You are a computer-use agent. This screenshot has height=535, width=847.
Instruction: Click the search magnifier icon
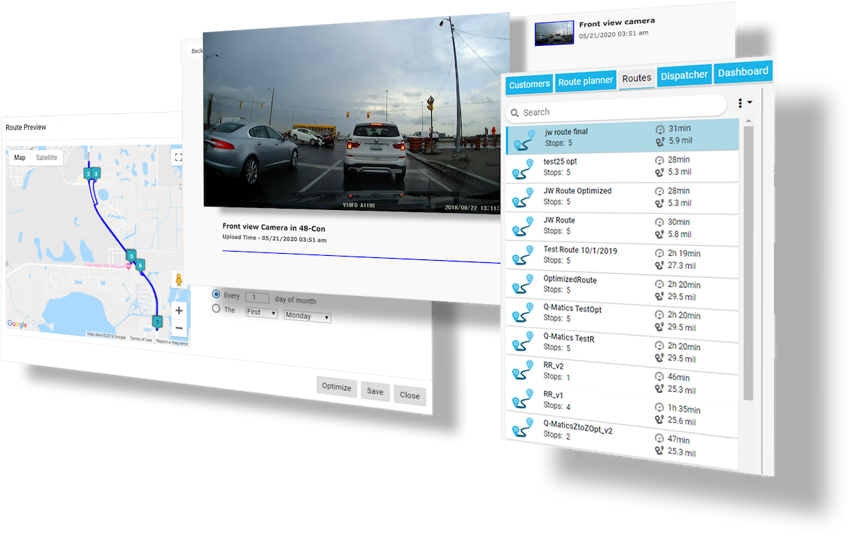tap(515, 112)
